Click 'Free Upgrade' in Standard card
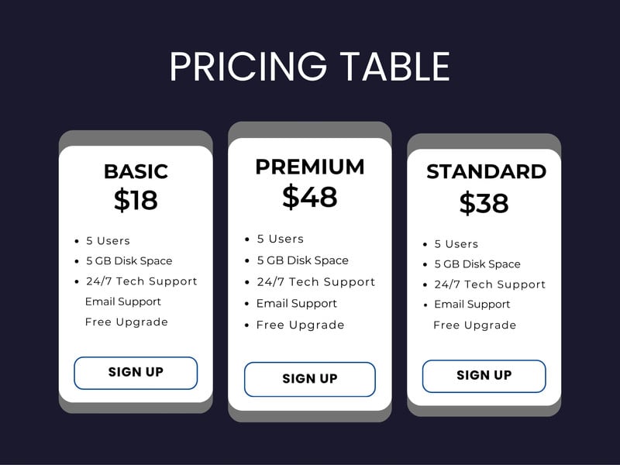Viewport: 620px width, 465px height. [x=474, y=325]
